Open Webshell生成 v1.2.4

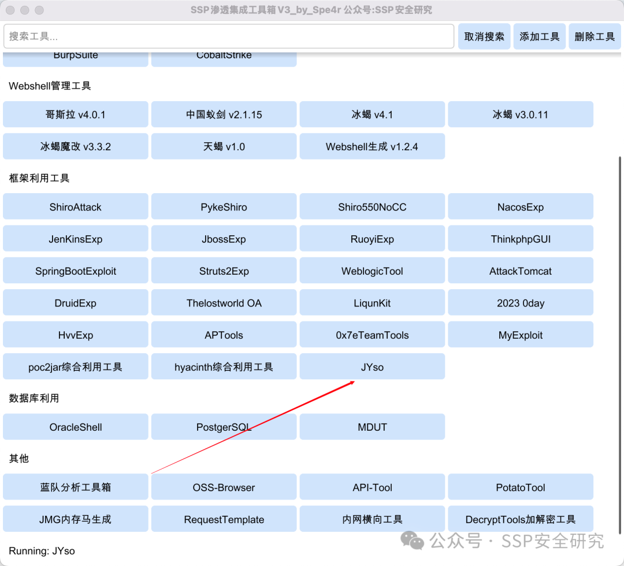click(x=372, y=146)
